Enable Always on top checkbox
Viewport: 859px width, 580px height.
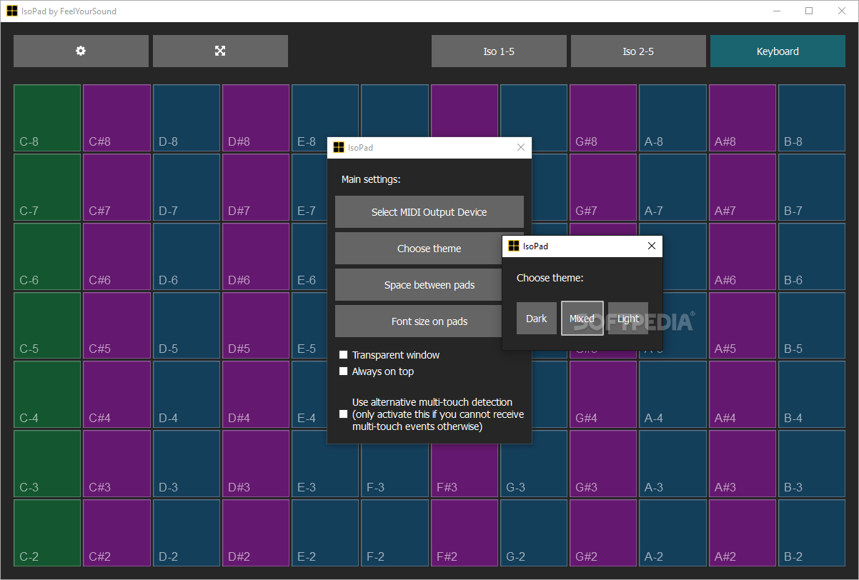click(344, 371)
